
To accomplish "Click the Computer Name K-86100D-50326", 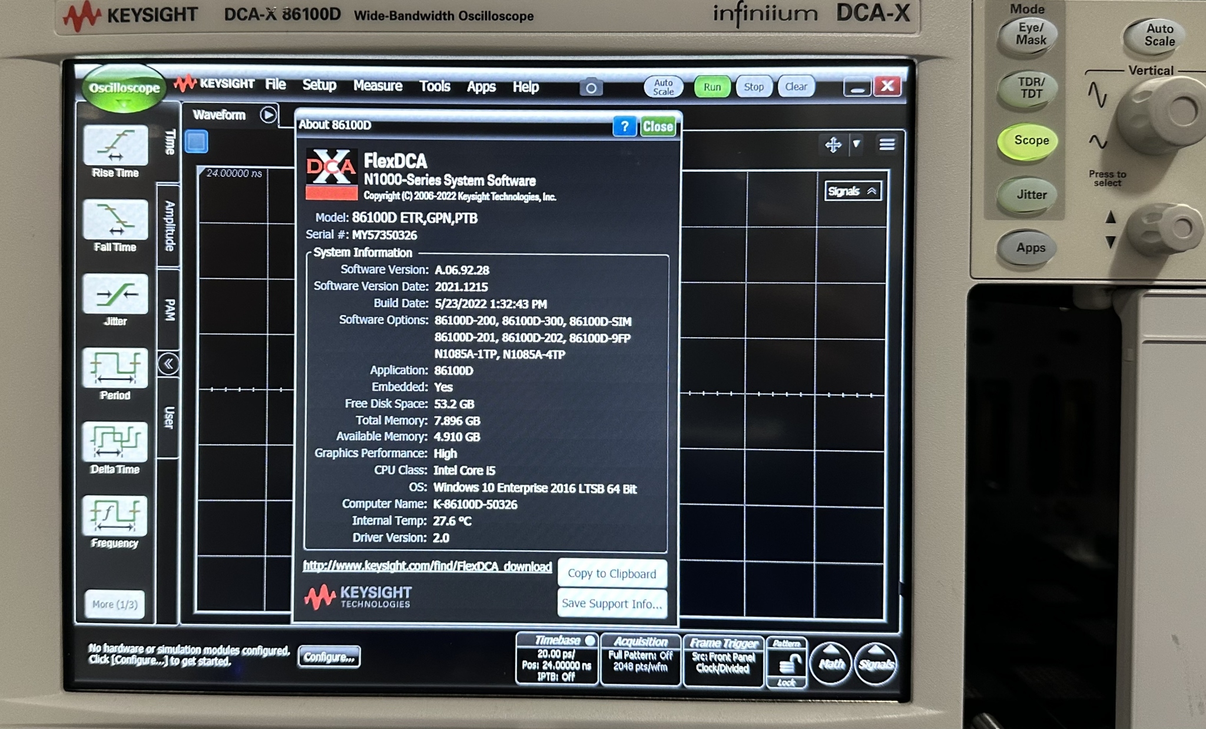I will click(x=475, y=504).
